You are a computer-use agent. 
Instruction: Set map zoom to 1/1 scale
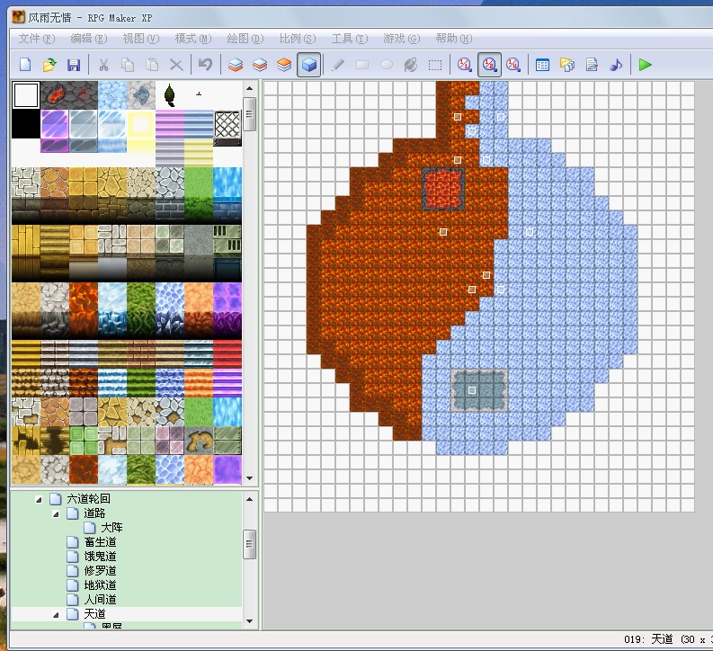(464, 65)
